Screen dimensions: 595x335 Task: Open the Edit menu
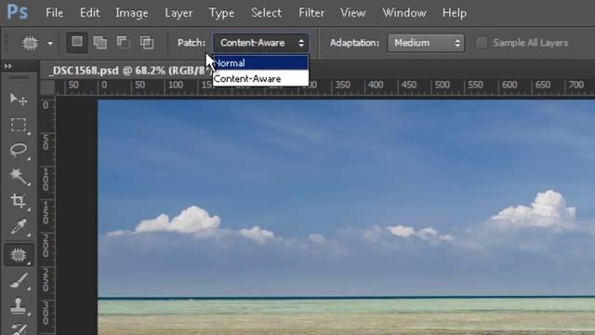(x=89, y=12)
